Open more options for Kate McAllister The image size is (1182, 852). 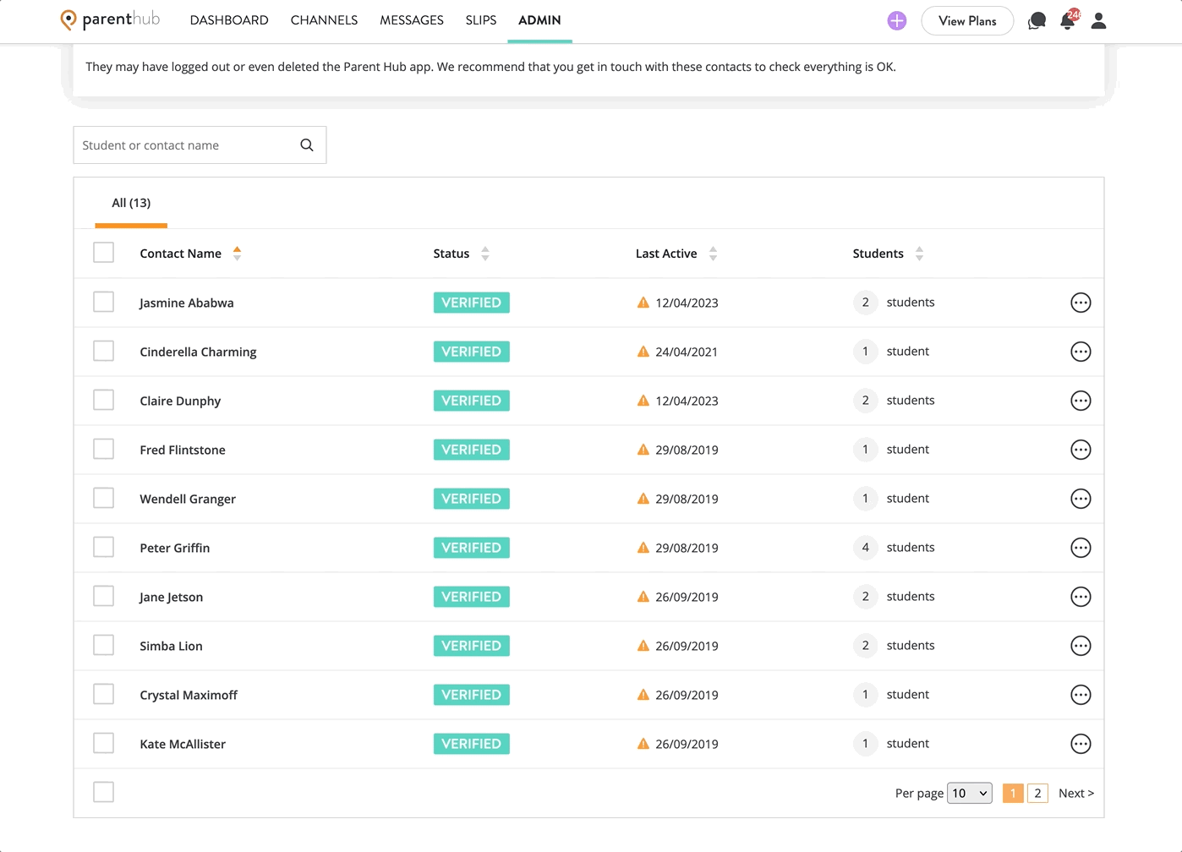click(x=1081, y=744)
